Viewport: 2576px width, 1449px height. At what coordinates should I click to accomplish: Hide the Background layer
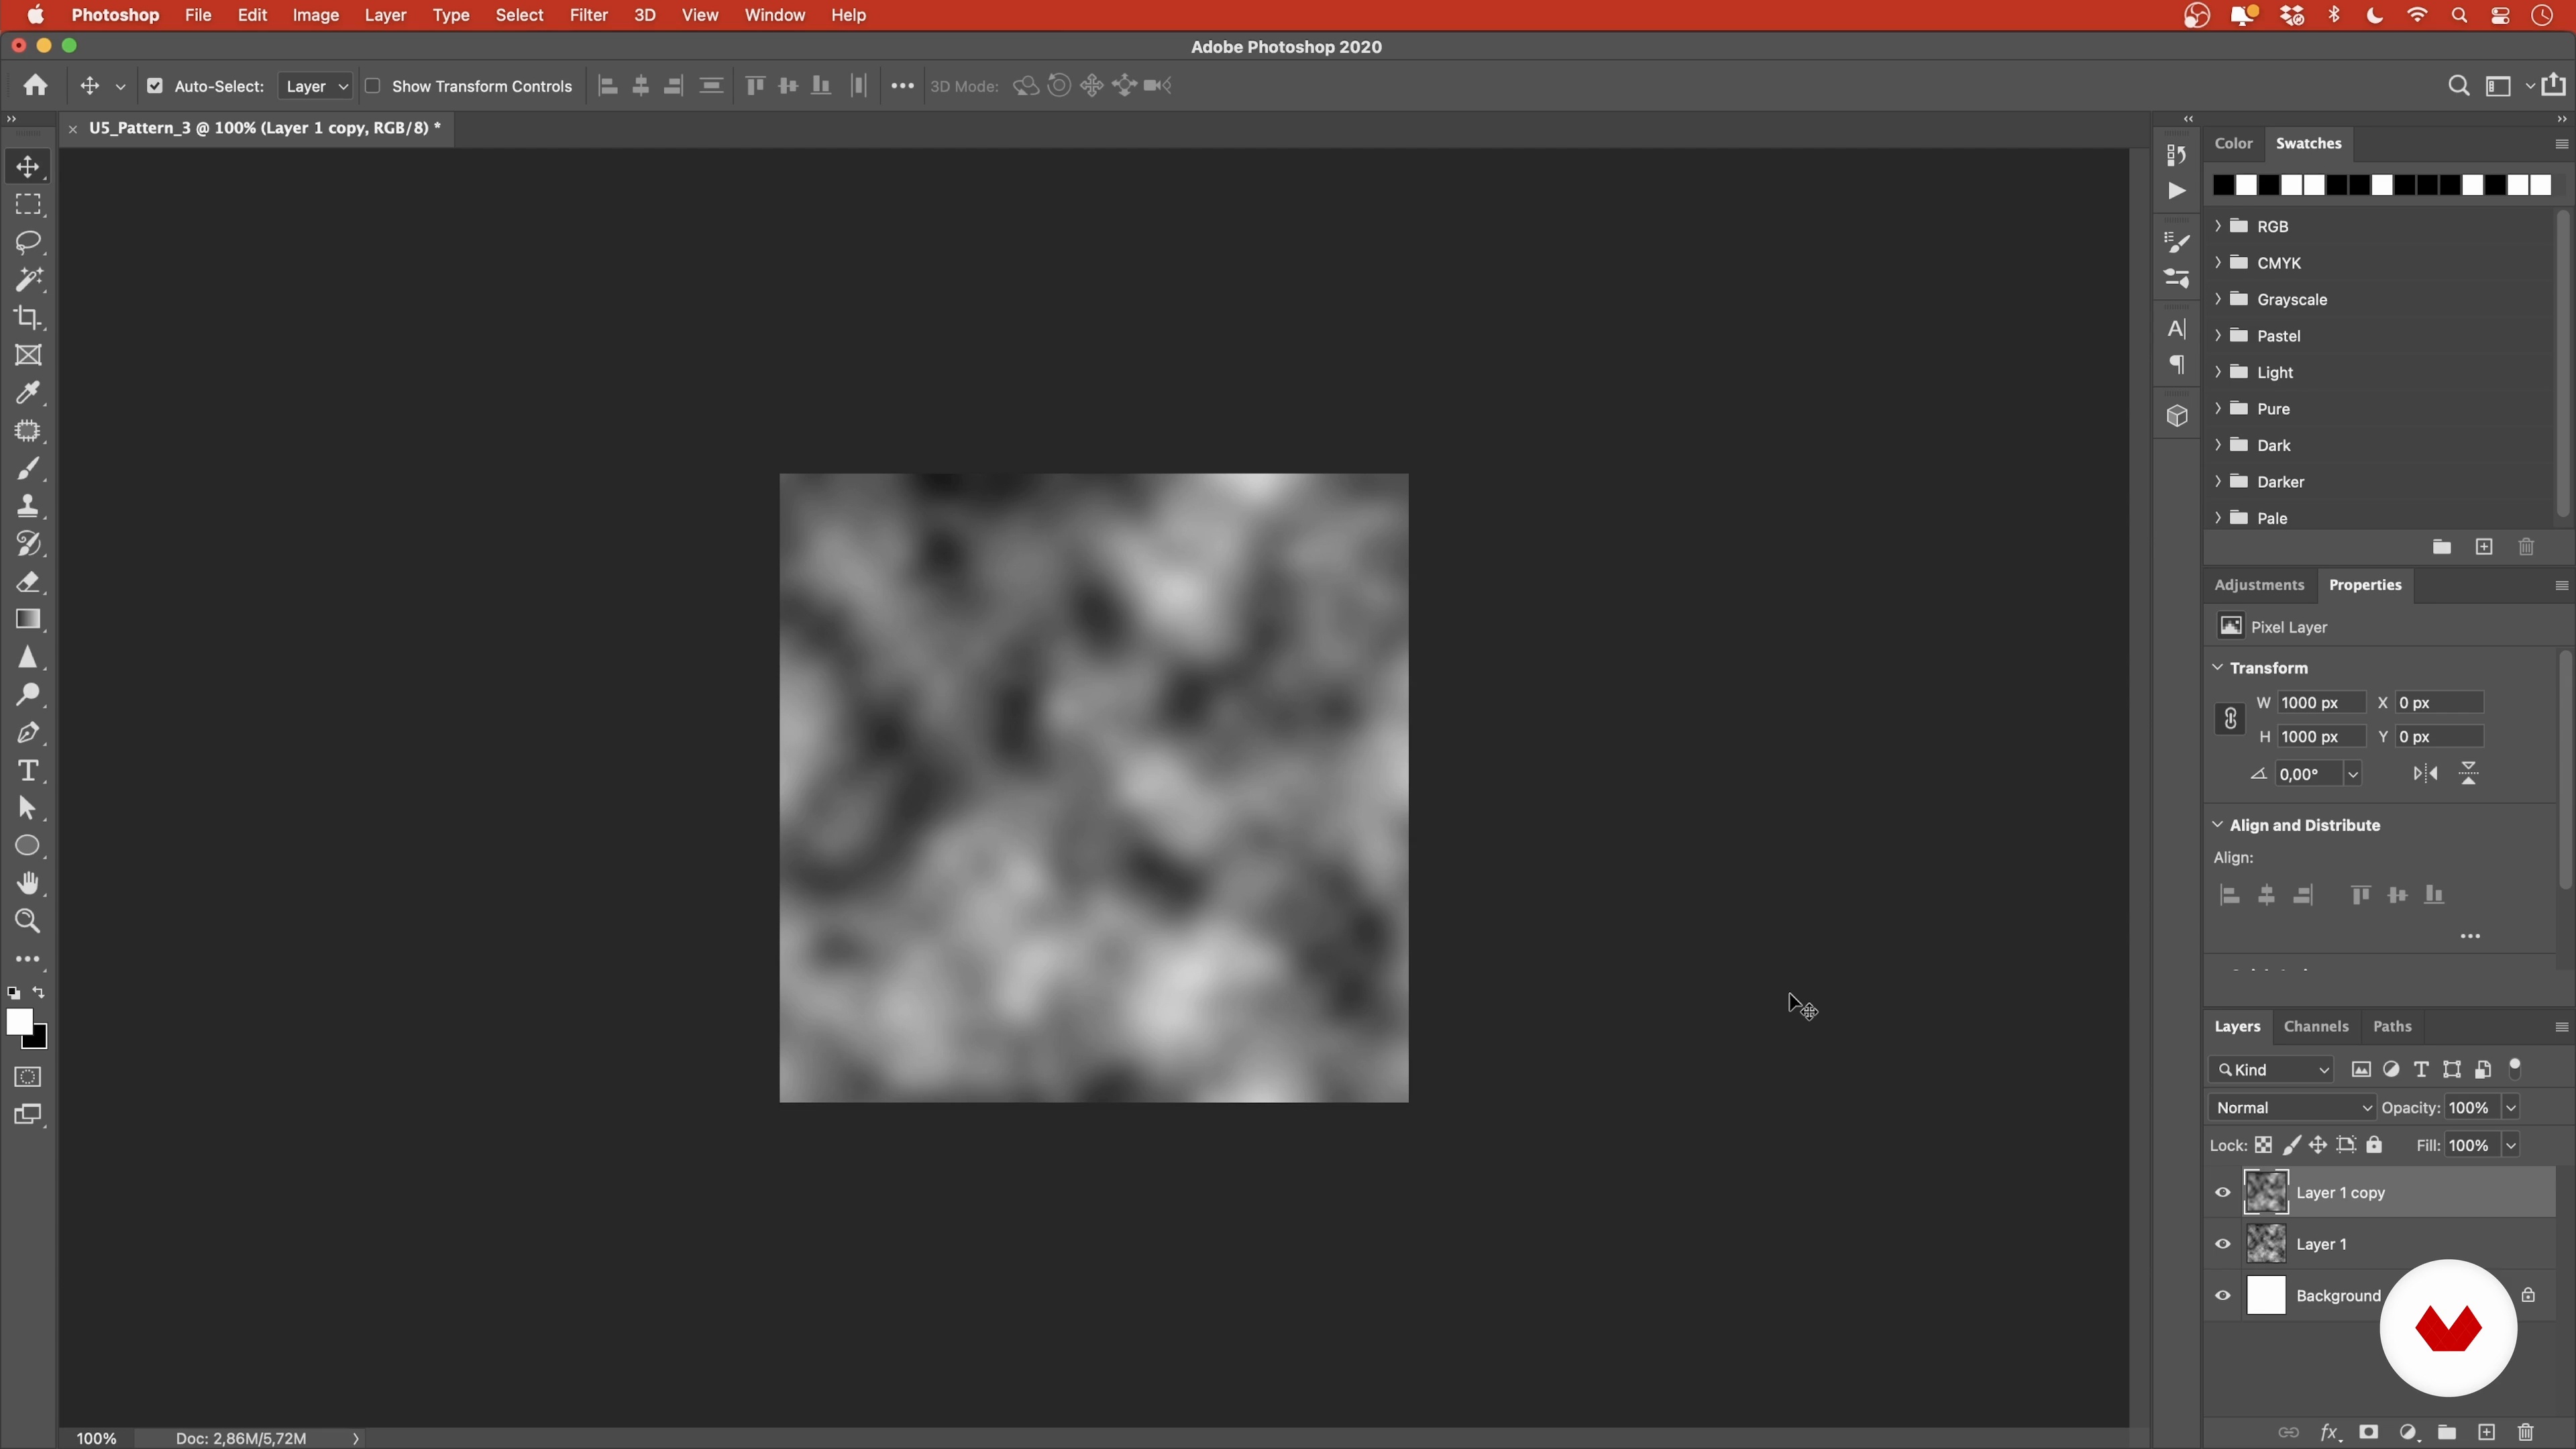[x=2223, y=1296]
